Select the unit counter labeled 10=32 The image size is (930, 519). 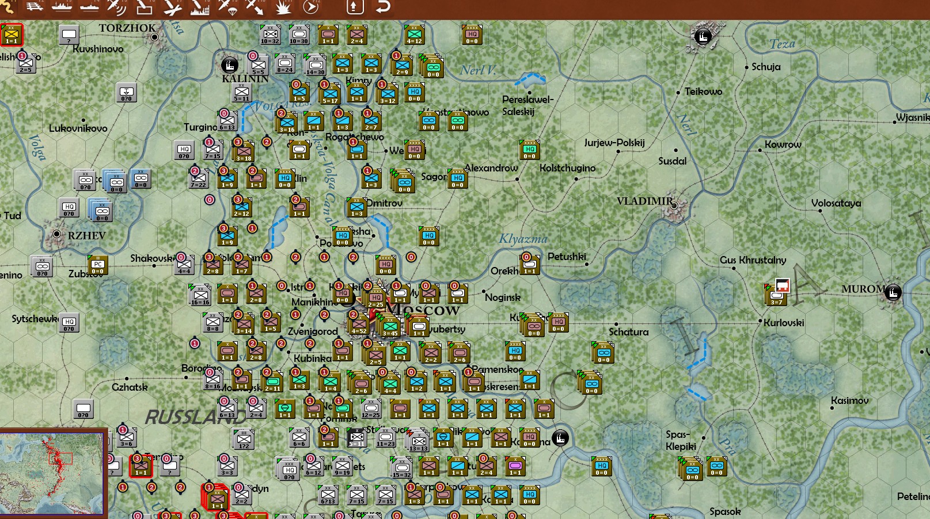pyautogui.click(x=270, y=35)
